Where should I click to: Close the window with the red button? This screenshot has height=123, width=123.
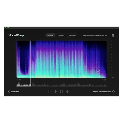pyautogui.click(x=6, y=28)
